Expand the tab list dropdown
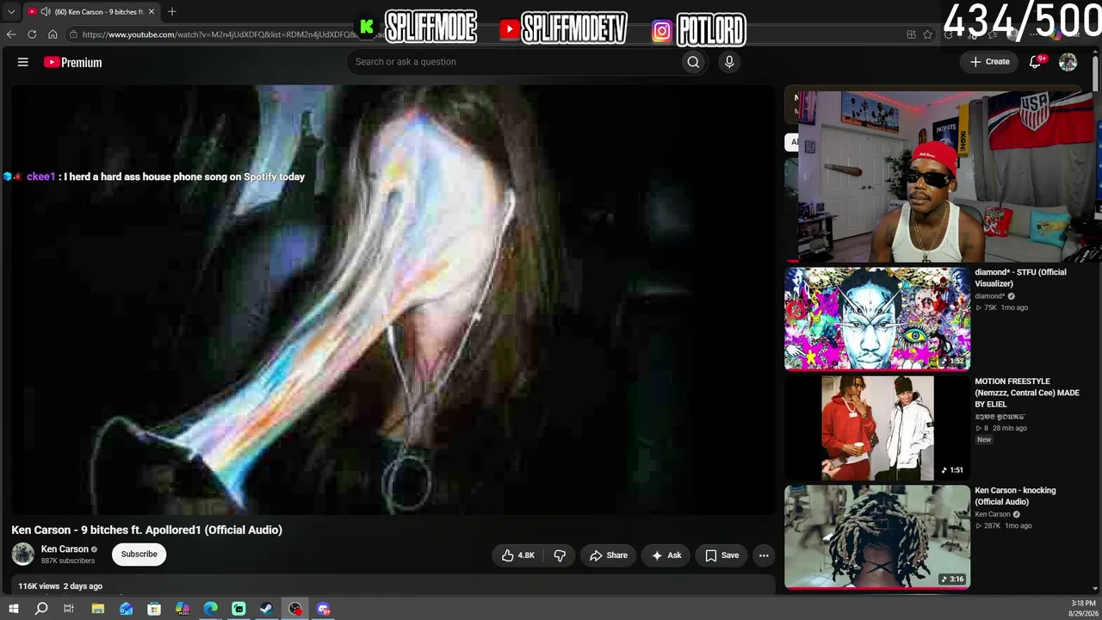1102x620 pixels. tap(11, 11)
